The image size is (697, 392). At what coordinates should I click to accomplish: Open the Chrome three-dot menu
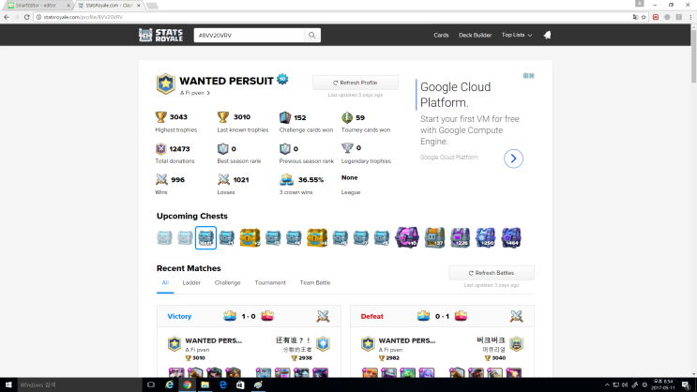tap(690, 17)
